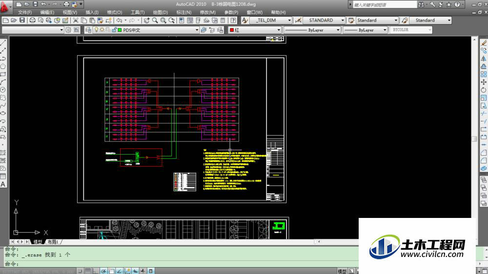The width and height of the screenshot is (488, 274).
Task: Open Standard table style dropdown
Action: (x=377, y=20)
